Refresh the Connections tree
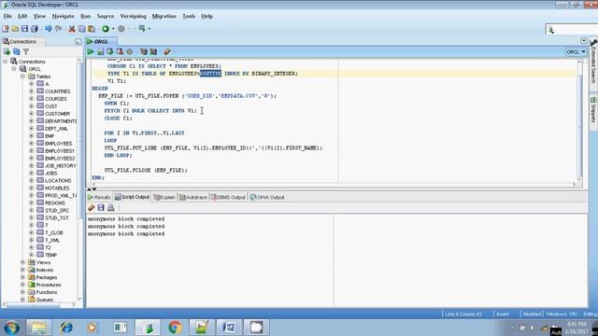Viewport: 598px width, 336px height. [17, 51]
